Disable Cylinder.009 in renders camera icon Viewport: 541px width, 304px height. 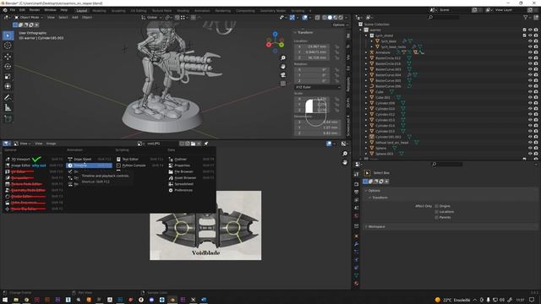coord(536,103)
